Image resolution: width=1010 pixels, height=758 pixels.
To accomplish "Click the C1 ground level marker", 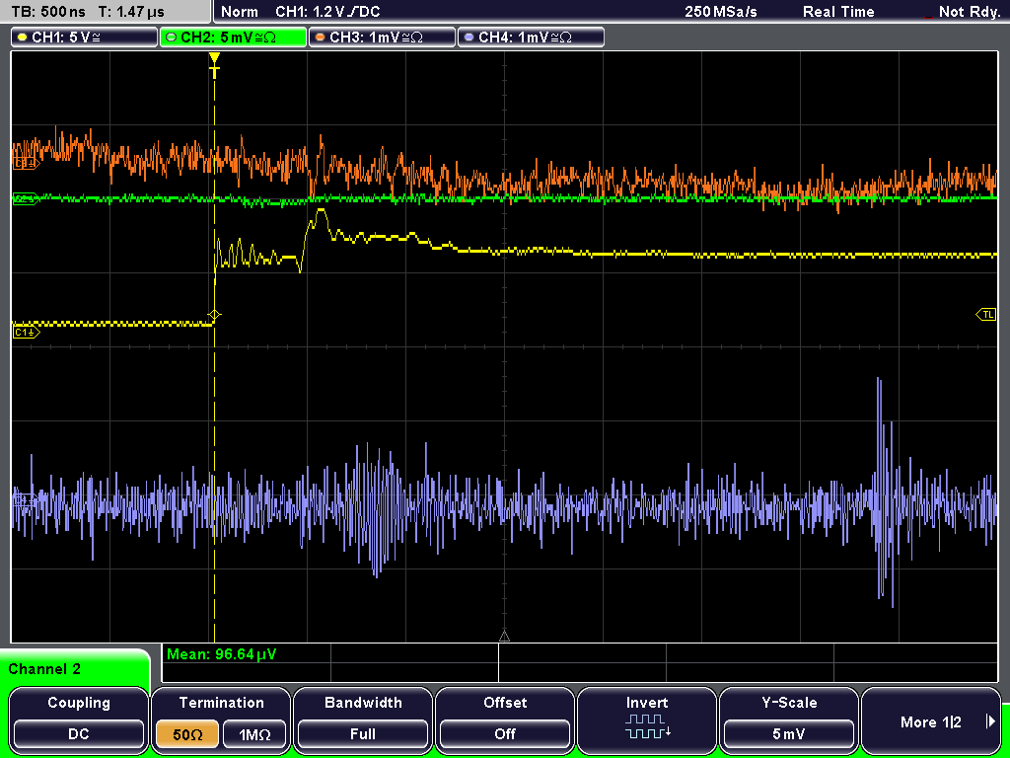I will click(27, 332).
